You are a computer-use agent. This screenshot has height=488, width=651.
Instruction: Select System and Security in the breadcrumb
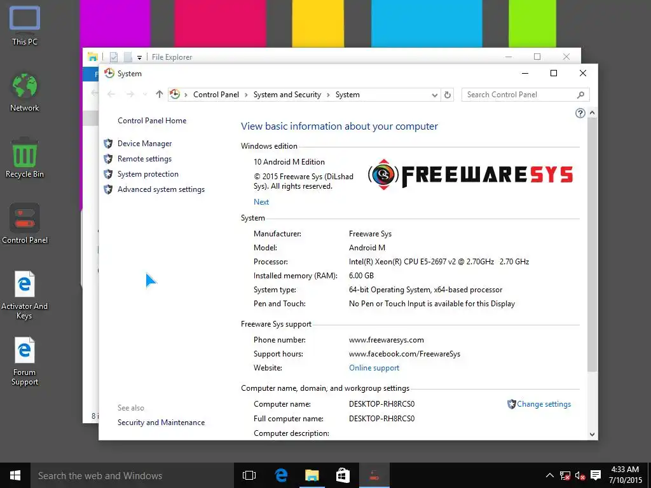coord(287,95)
